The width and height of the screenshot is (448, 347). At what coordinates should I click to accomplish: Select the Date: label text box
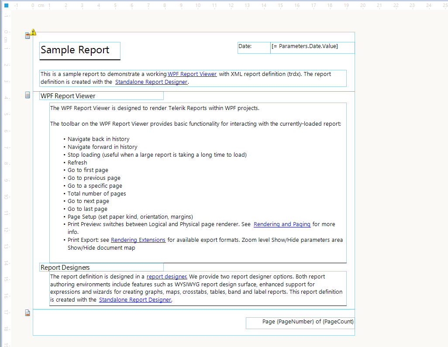[x=254, y=48]
